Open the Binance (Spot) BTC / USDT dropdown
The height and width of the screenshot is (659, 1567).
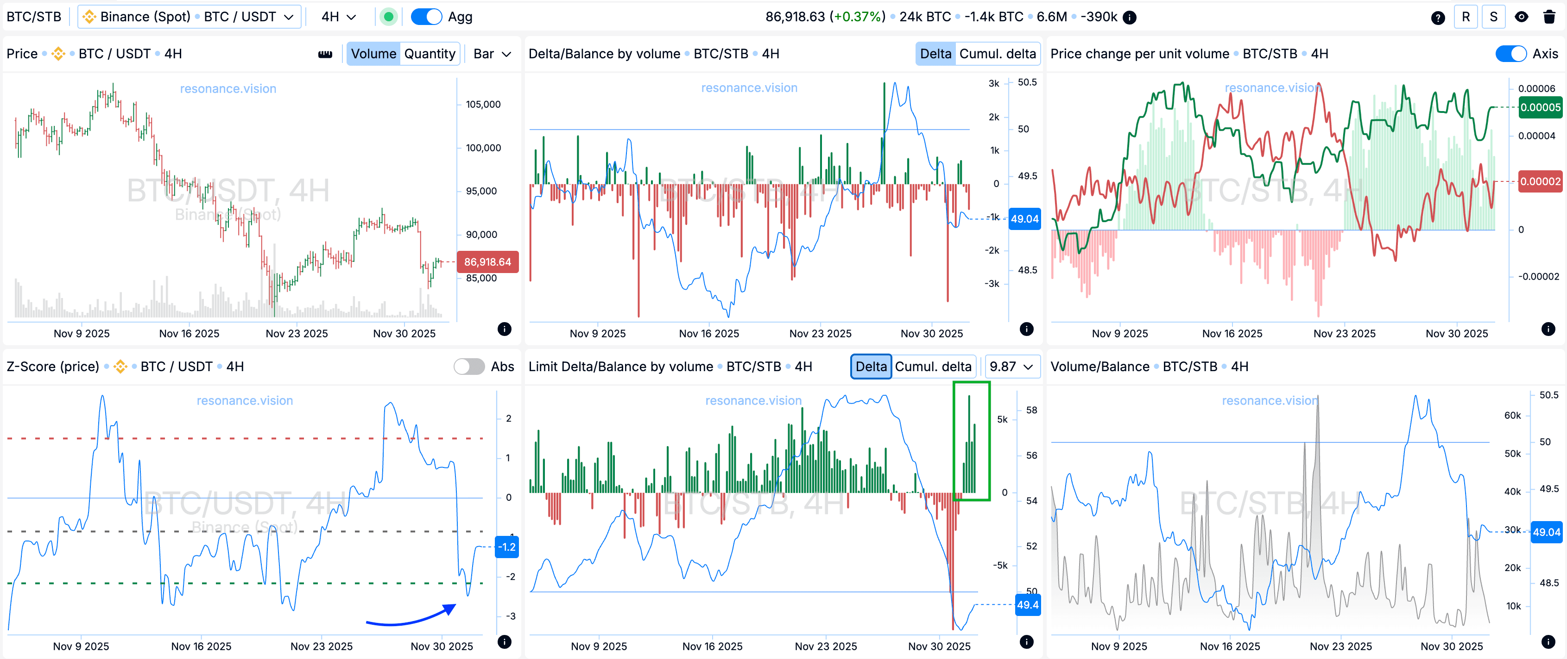[189, 17]
